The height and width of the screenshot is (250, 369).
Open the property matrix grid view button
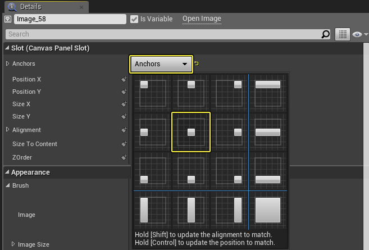coord(343,34)
